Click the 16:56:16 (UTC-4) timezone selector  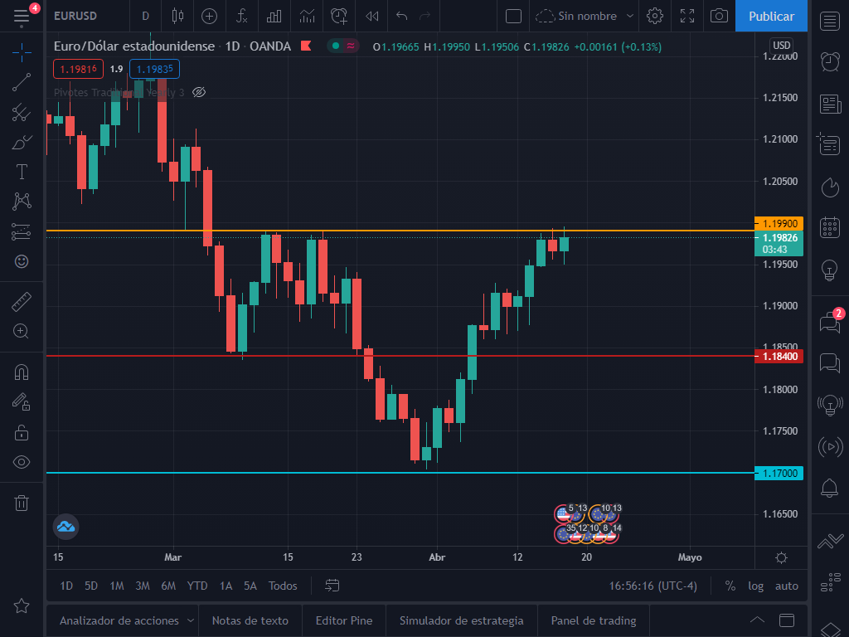pyautogui.click(x=653, y=586)
